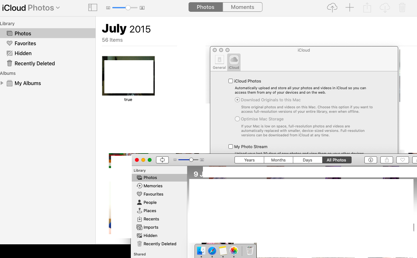Click the trash delete icon in iCloud toolbar

(x=402, y=7)
